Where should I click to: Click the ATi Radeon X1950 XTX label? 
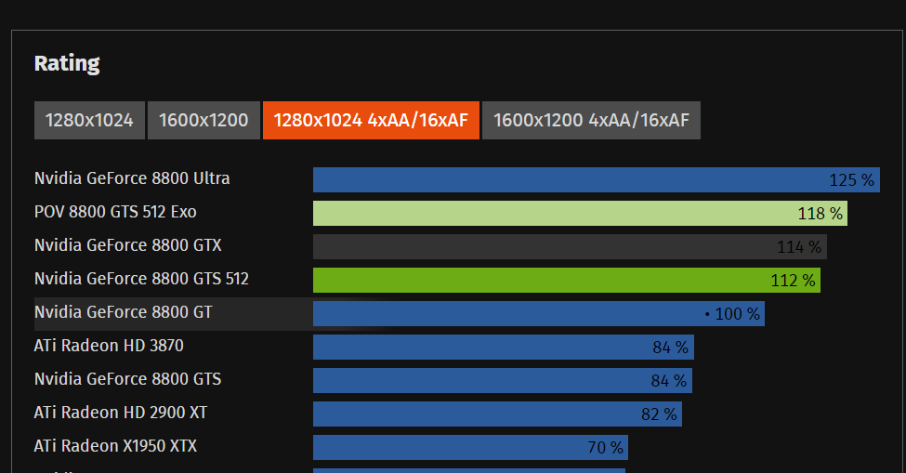tap(115, 446)
